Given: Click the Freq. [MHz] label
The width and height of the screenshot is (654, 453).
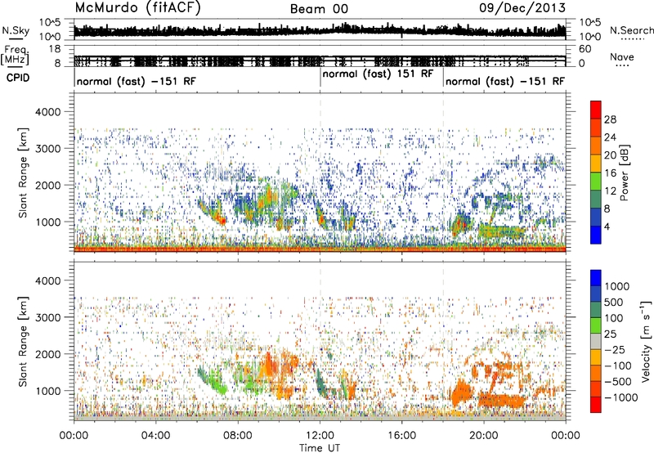Looking at the screenshot, I should tap(15, 55).
